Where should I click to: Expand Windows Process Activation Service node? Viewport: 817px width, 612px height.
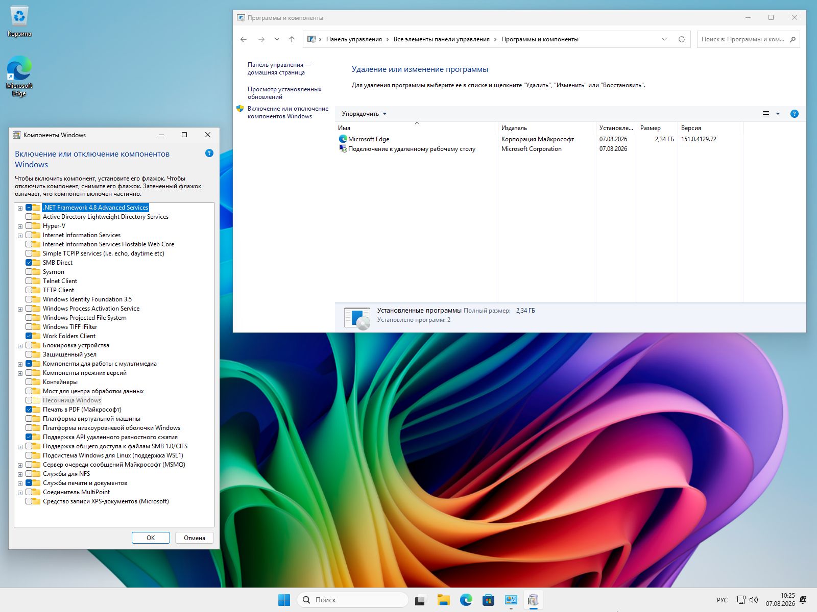pyautogui.click(x=20, y=309)
